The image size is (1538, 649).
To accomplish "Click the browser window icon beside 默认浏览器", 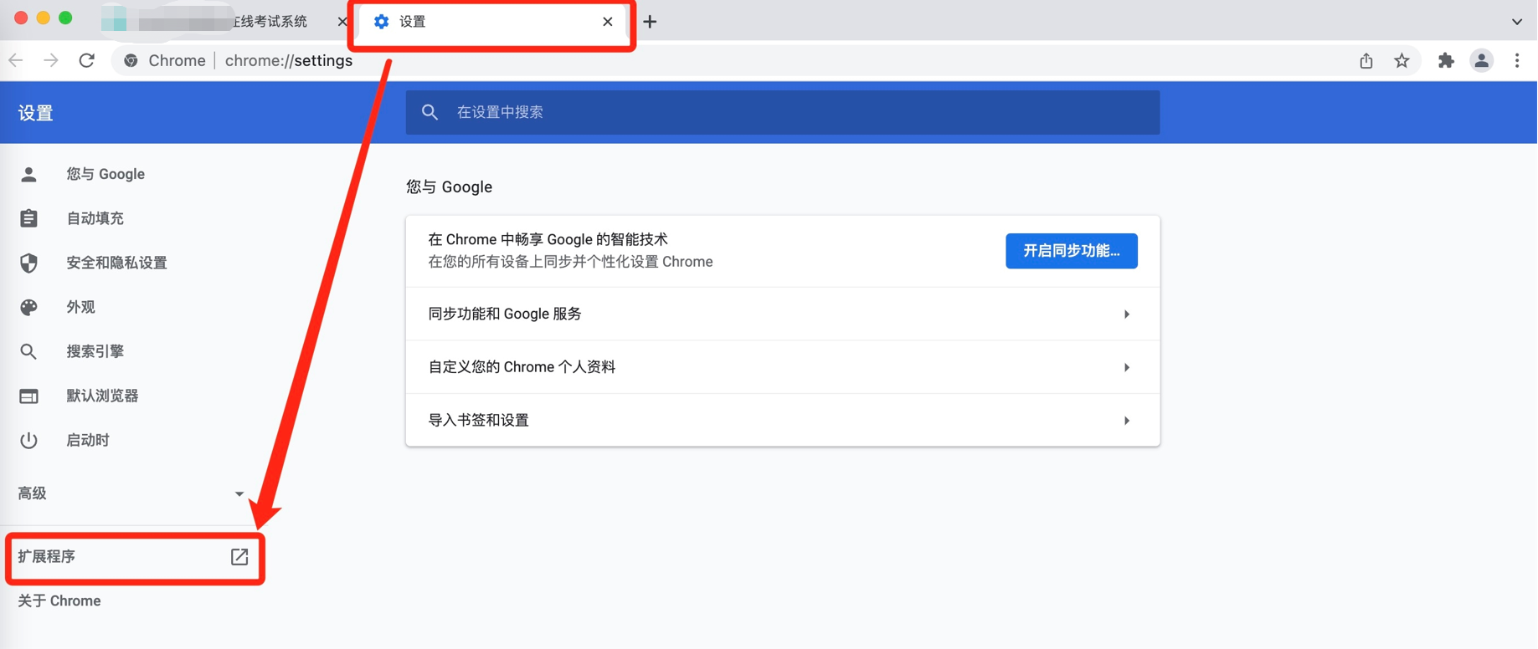I will [28, 396].
